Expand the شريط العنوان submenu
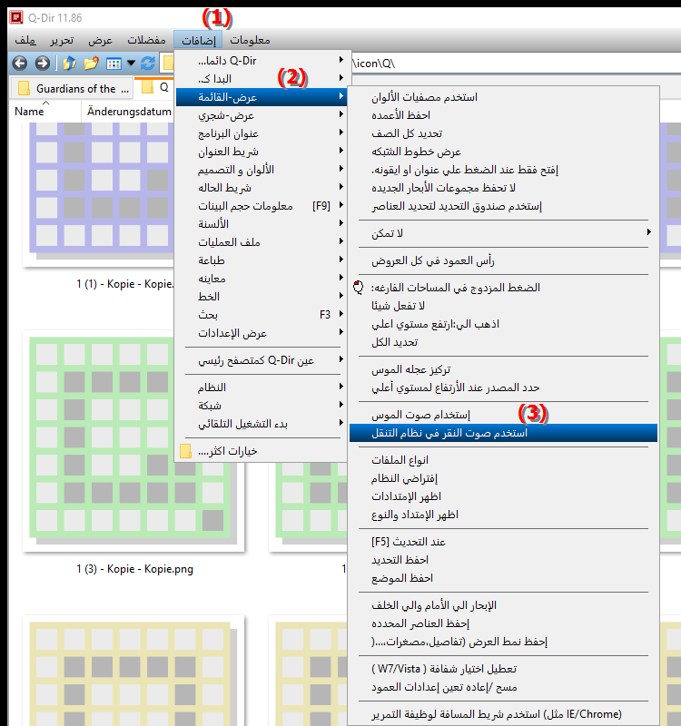 point(262,152)
